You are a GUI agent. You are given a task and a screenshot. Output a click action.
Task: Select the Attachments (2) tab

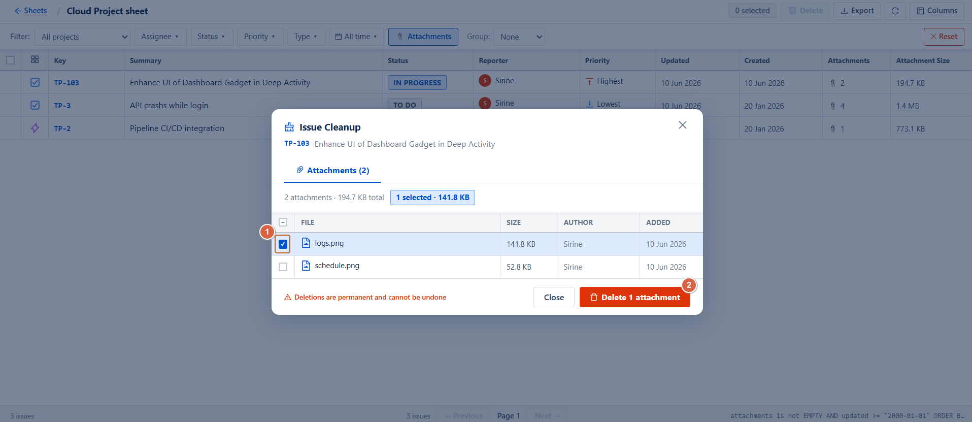[x=332, y=170]
